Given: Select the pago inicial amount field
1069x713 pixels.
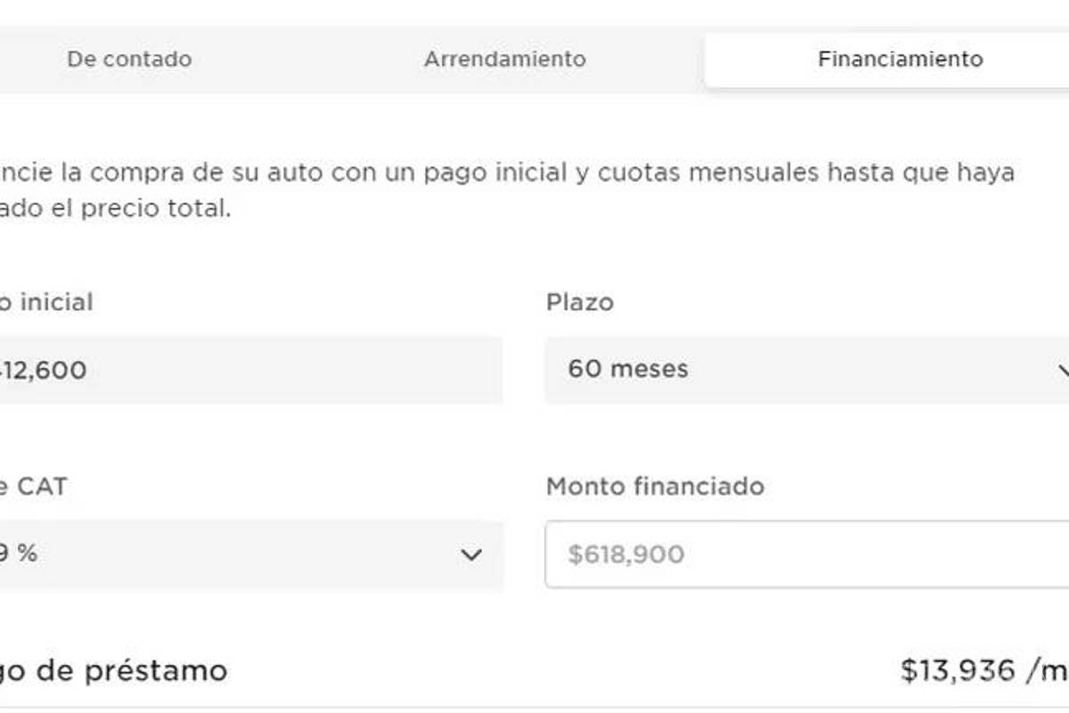Looking at the screenshot, I should click(249, 369).
